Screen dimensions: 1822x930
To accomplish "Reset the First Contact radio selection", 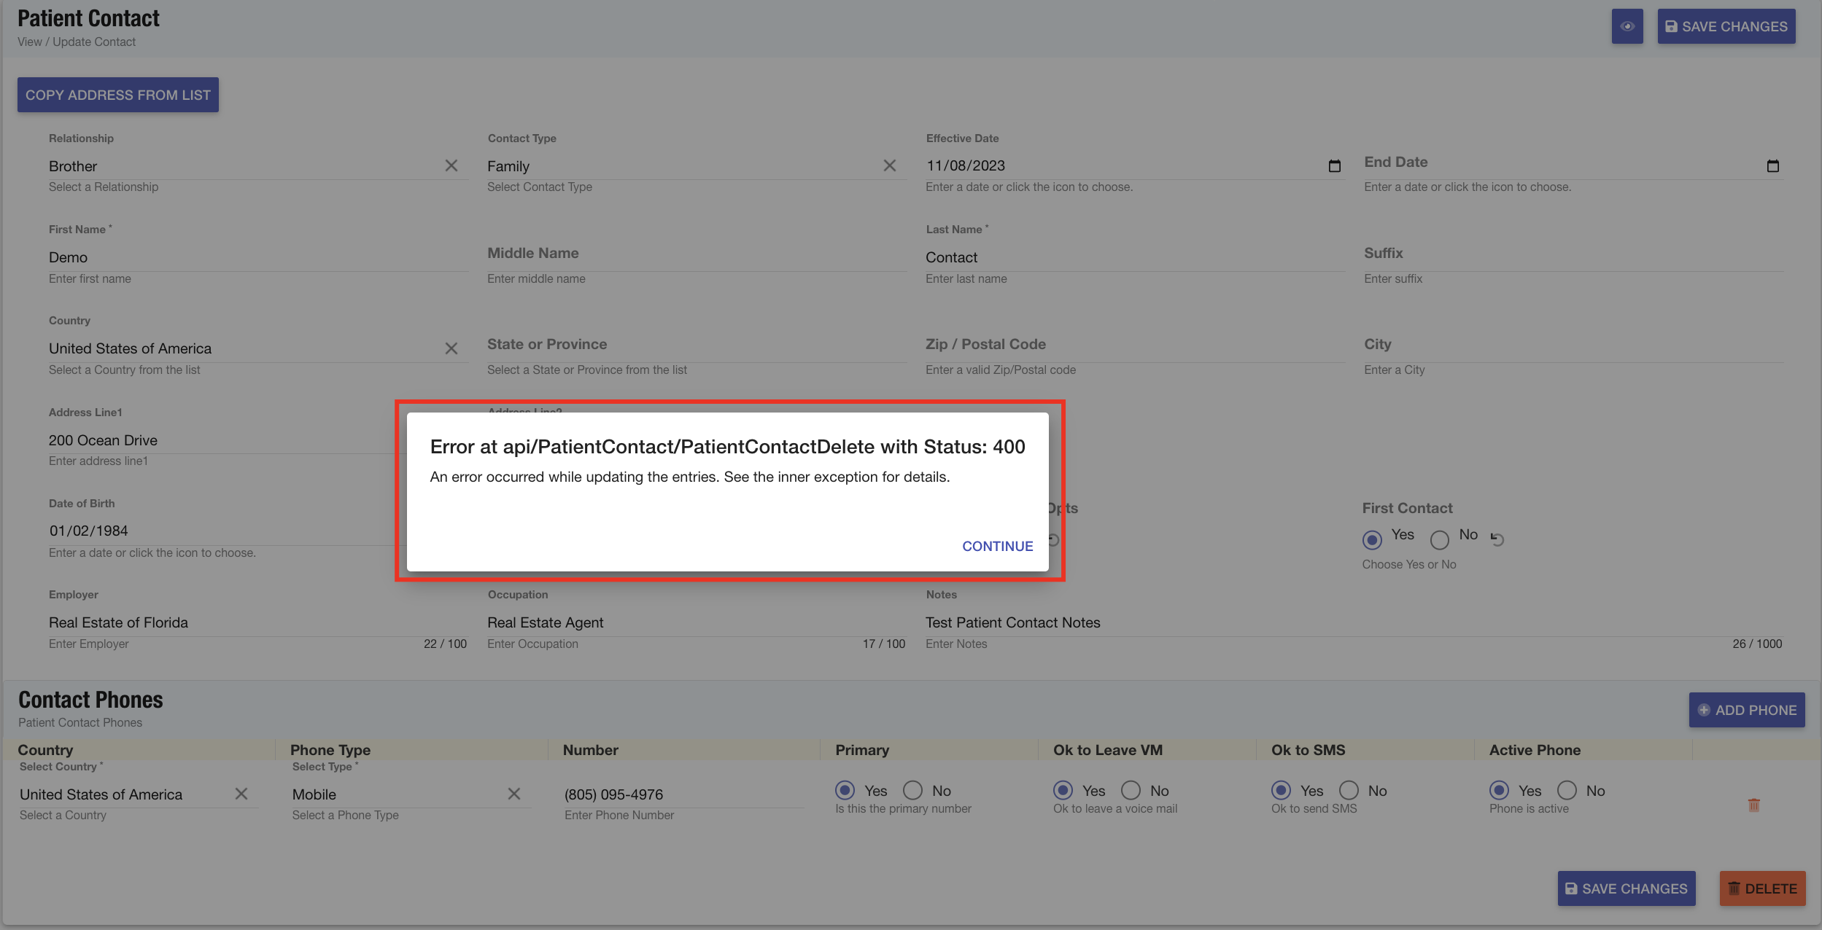I will (1497, 539).
